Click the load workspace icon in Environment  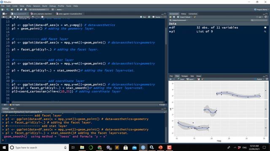pos(170,17)
